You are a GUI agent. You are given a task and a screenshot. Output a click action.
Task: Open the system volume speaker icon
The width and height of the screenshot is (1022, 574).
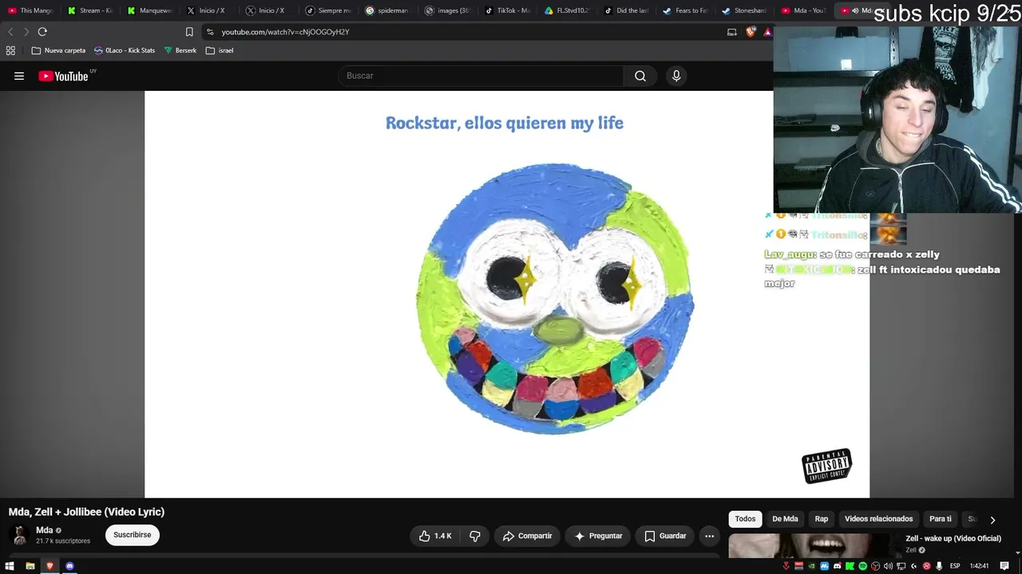[889, 566]
